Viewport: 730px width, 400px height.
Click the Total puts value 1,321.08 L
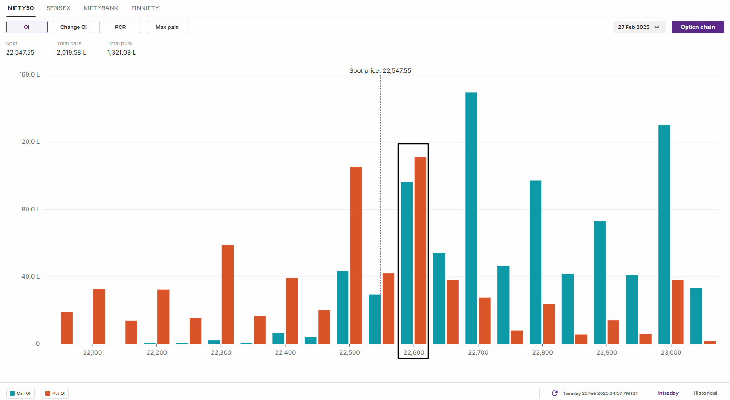click(x=122, y=52)
